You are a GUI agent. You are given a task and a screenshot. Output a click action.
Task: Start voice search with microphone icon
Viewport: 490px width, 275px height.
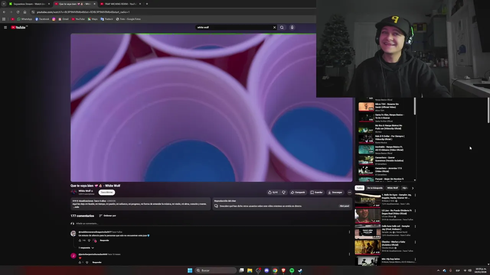[292, 27]
